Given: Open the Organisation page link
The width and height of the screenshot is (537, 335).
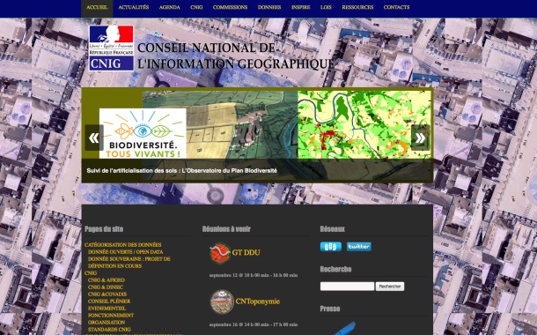Looking at the screenshot, I should pyautogui.click(x=107, y=323).
